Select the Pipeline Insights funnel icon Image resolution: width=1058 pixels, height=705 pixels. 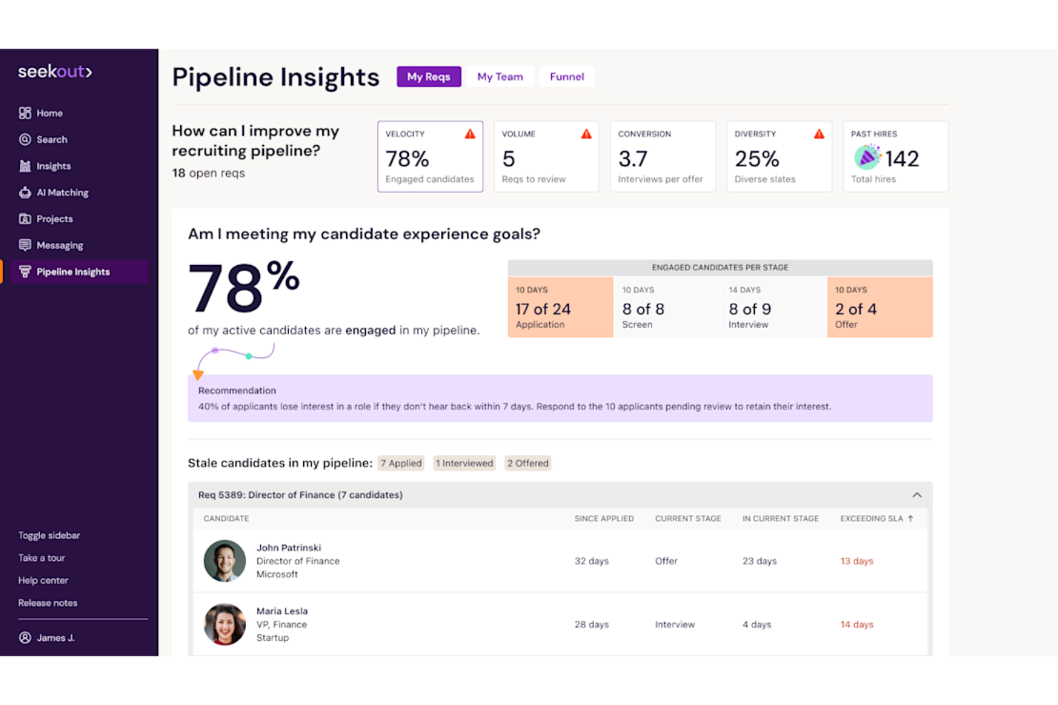pos(25,271)
